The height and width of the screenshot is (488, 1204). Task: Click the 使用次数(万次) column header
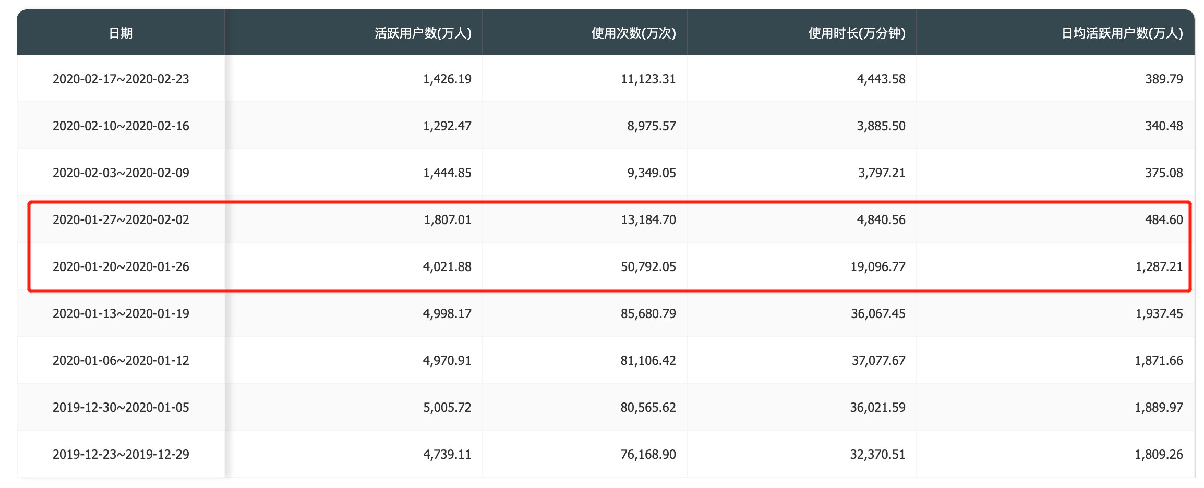(x=633, y=33)
